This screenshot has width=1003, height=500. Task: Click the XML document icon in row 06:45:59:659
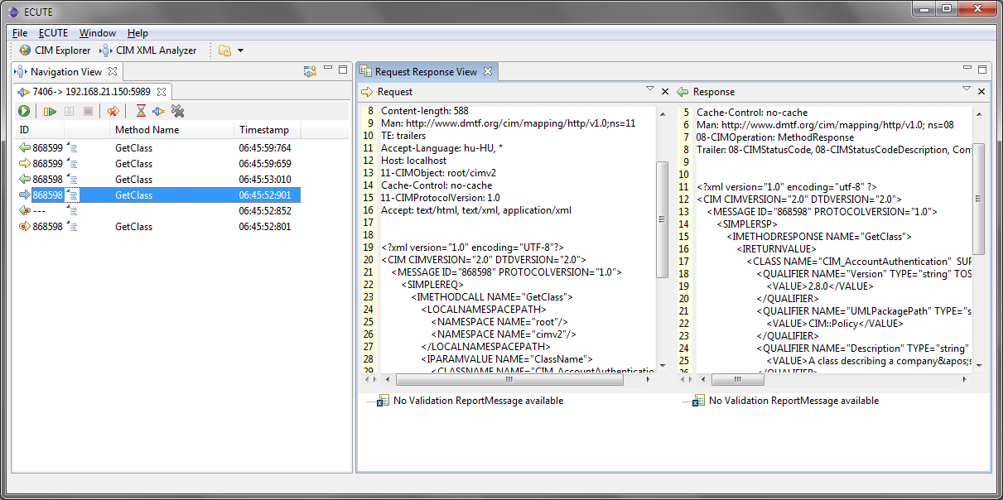point(72,164)
